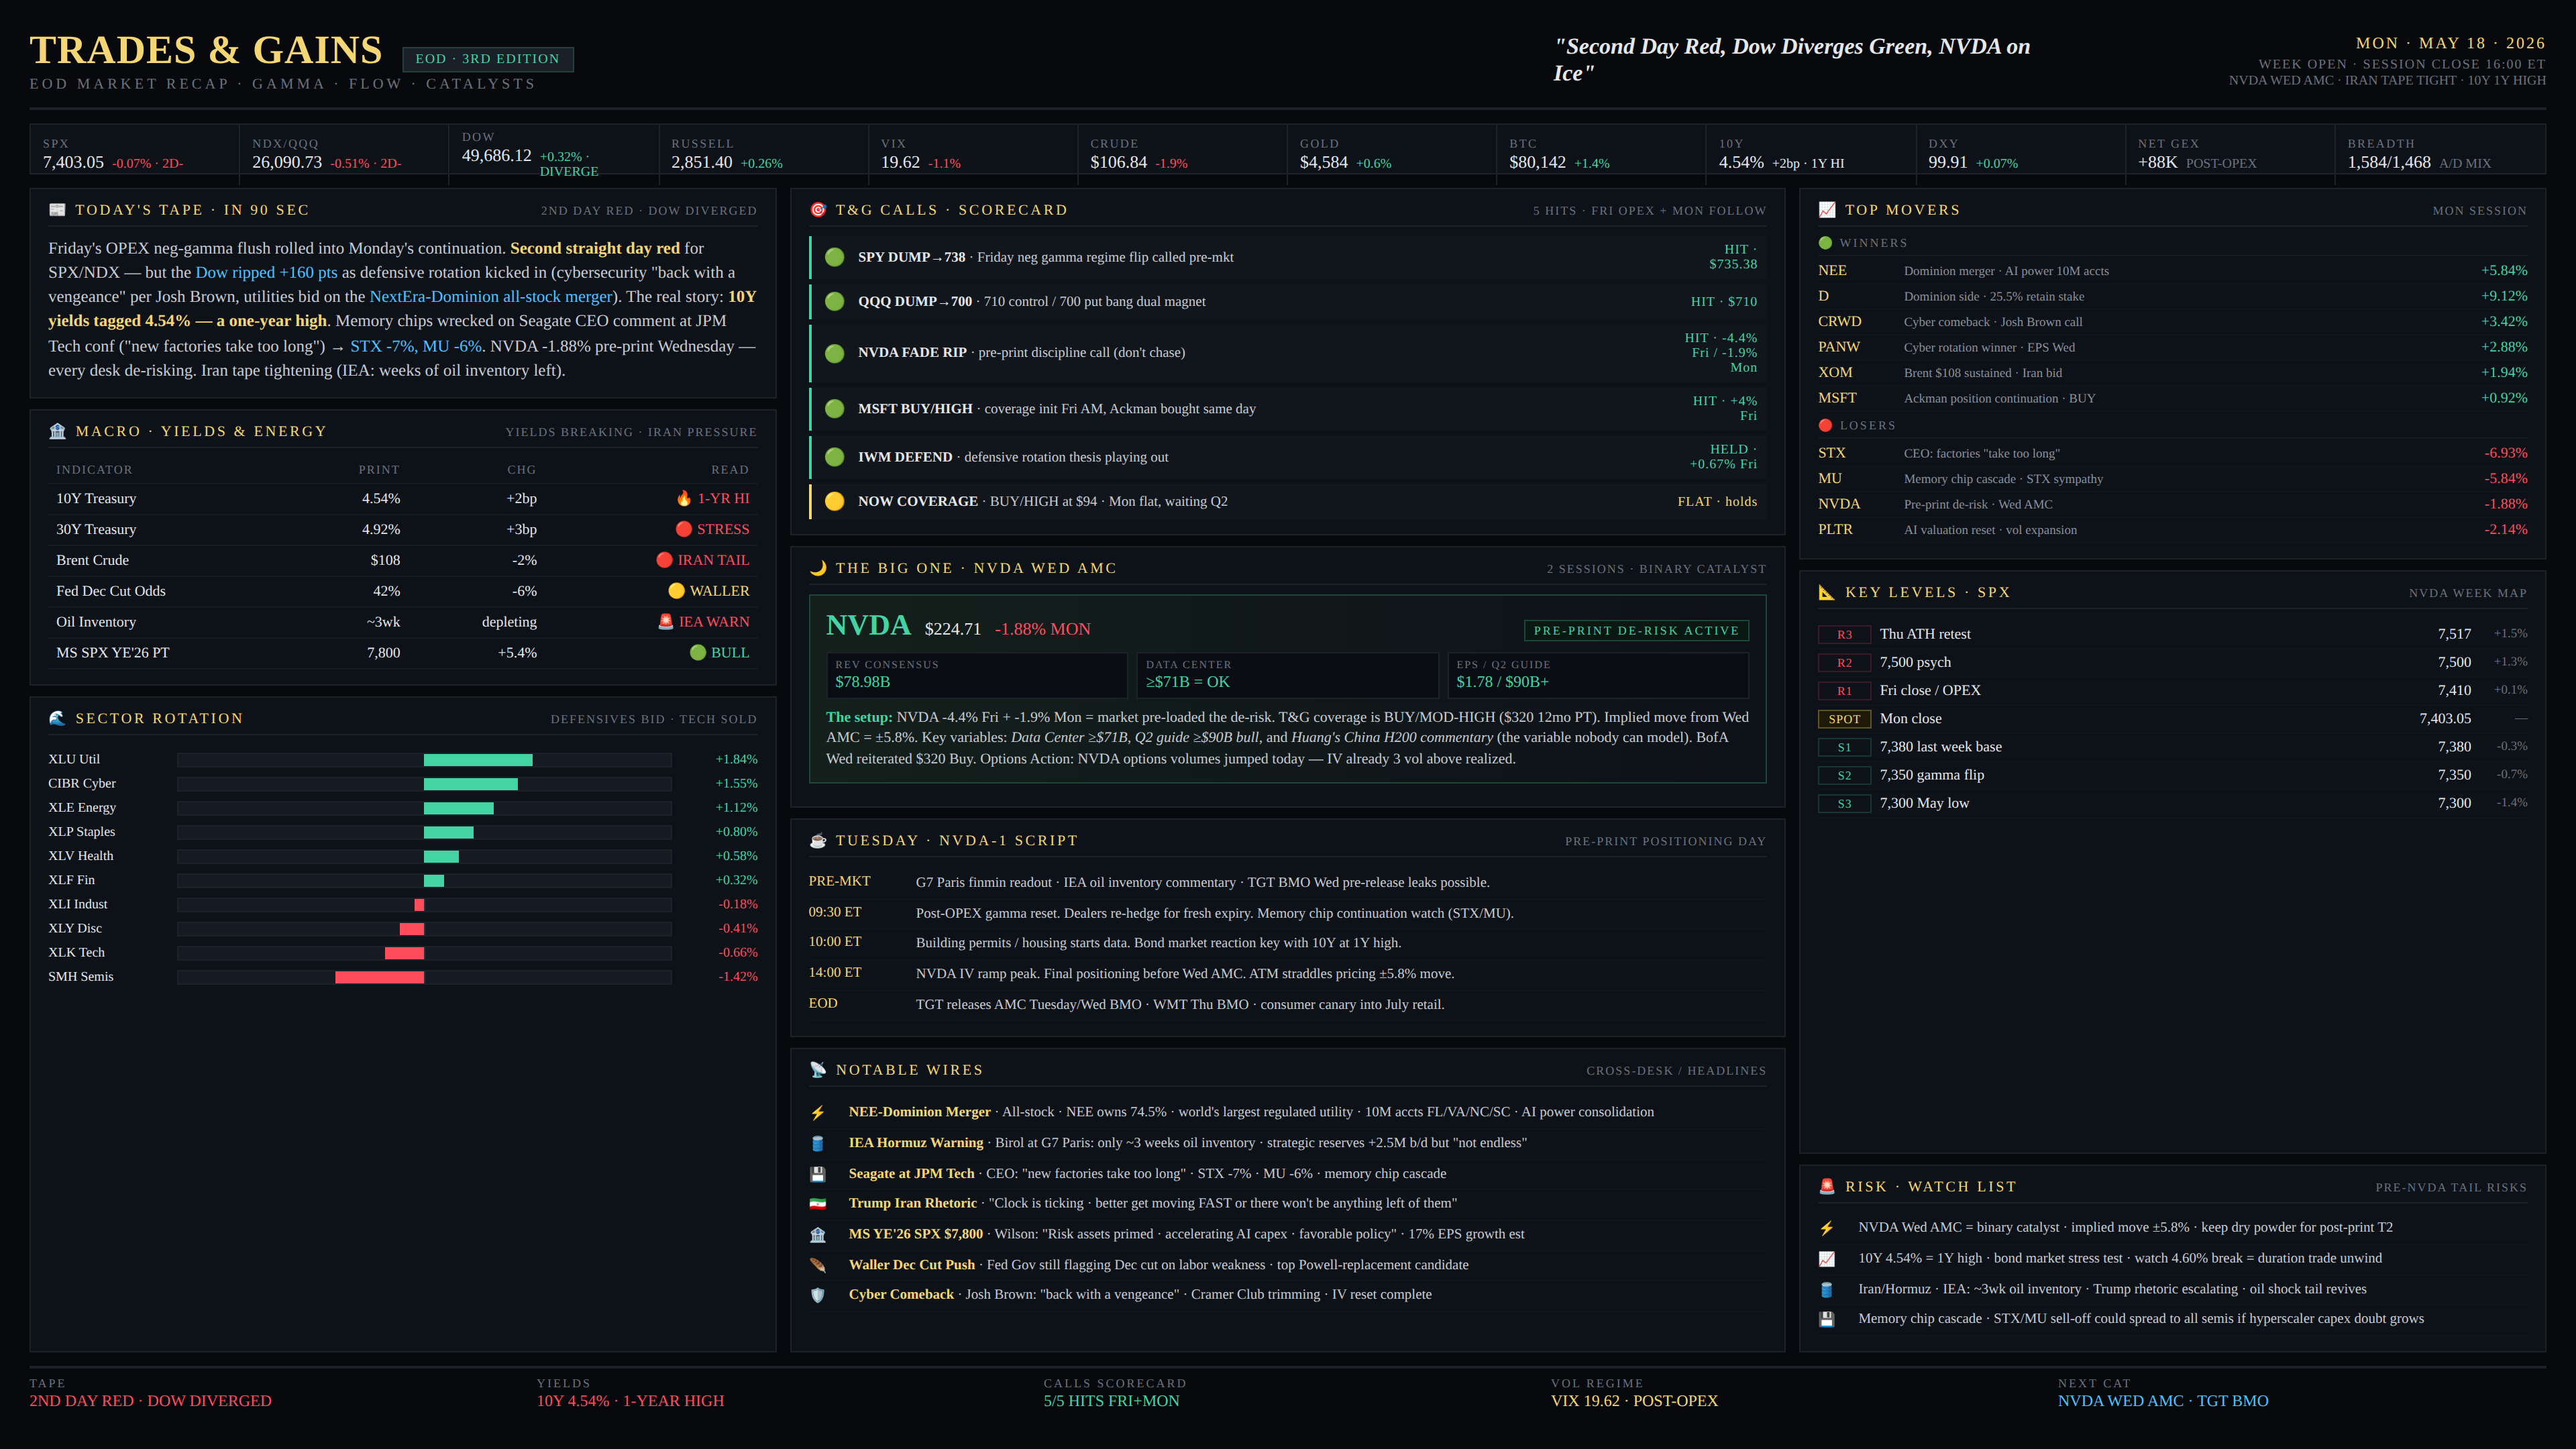Click the yellow status dot on NOW COVERAGE call

(x=835, y=501)
